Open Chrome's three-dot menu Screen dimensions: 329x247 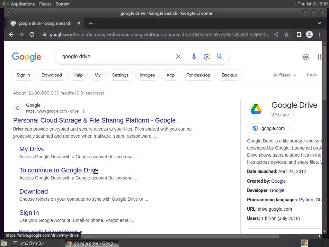pos(320,34)
